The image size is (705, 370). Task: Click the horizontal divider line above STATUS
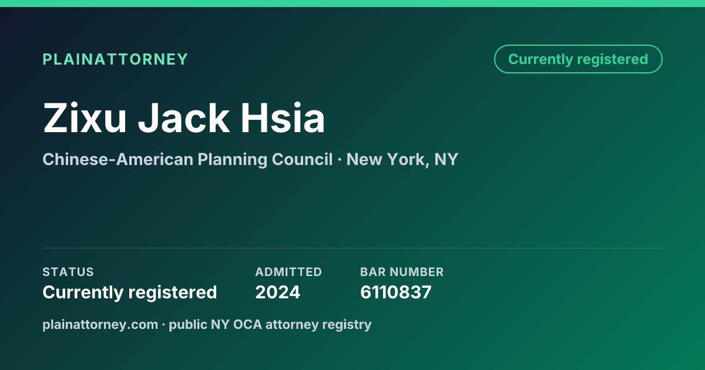[352, 248]
